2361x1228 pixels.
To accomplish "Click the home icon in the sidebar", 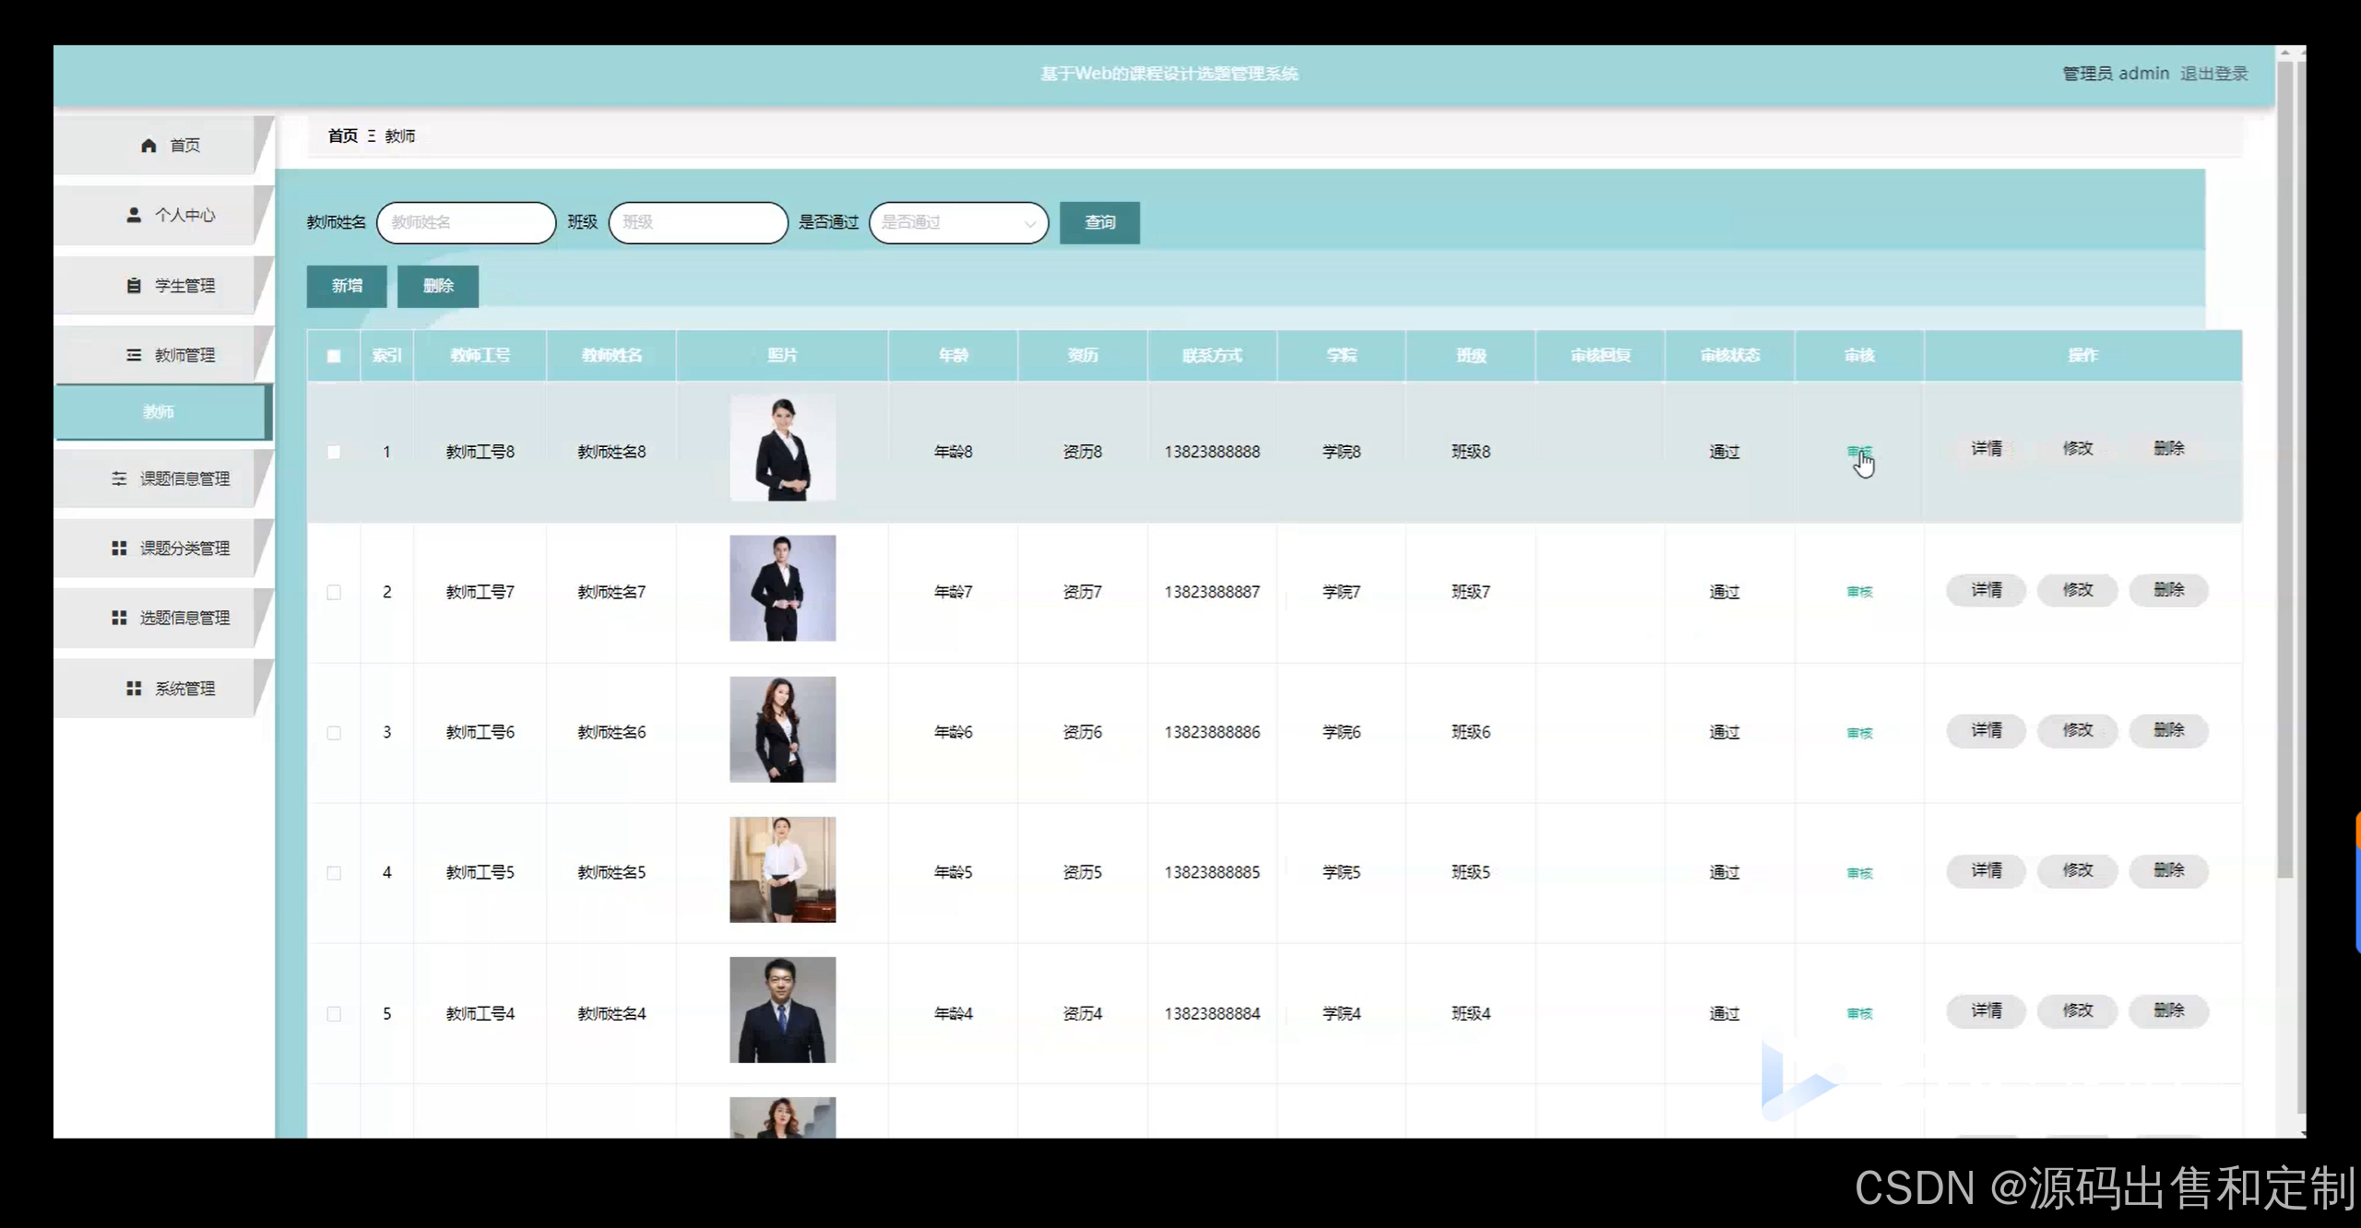I will [x=148, y=146].
